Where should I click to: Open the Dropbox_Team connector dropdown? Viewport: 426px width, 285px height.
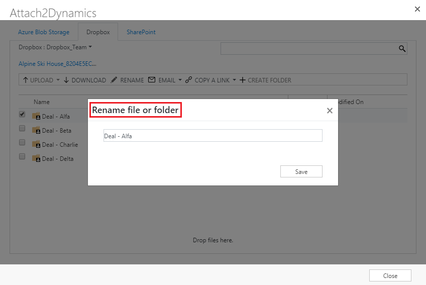pyautogui.click(x=90, y=47)
